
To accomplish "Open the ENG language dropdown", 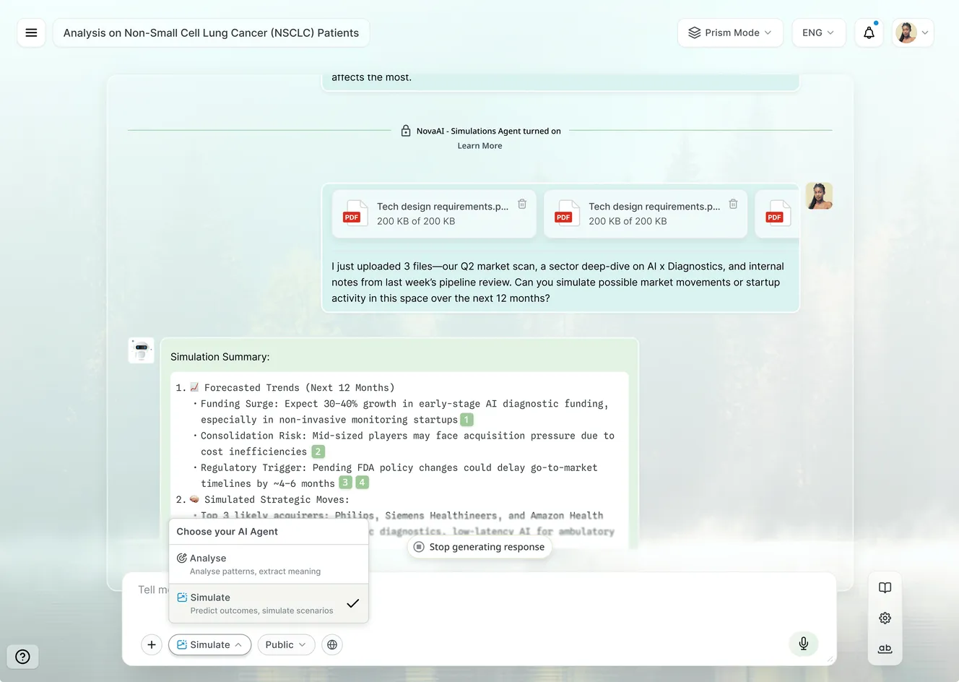I will click(x=818, y=33).
